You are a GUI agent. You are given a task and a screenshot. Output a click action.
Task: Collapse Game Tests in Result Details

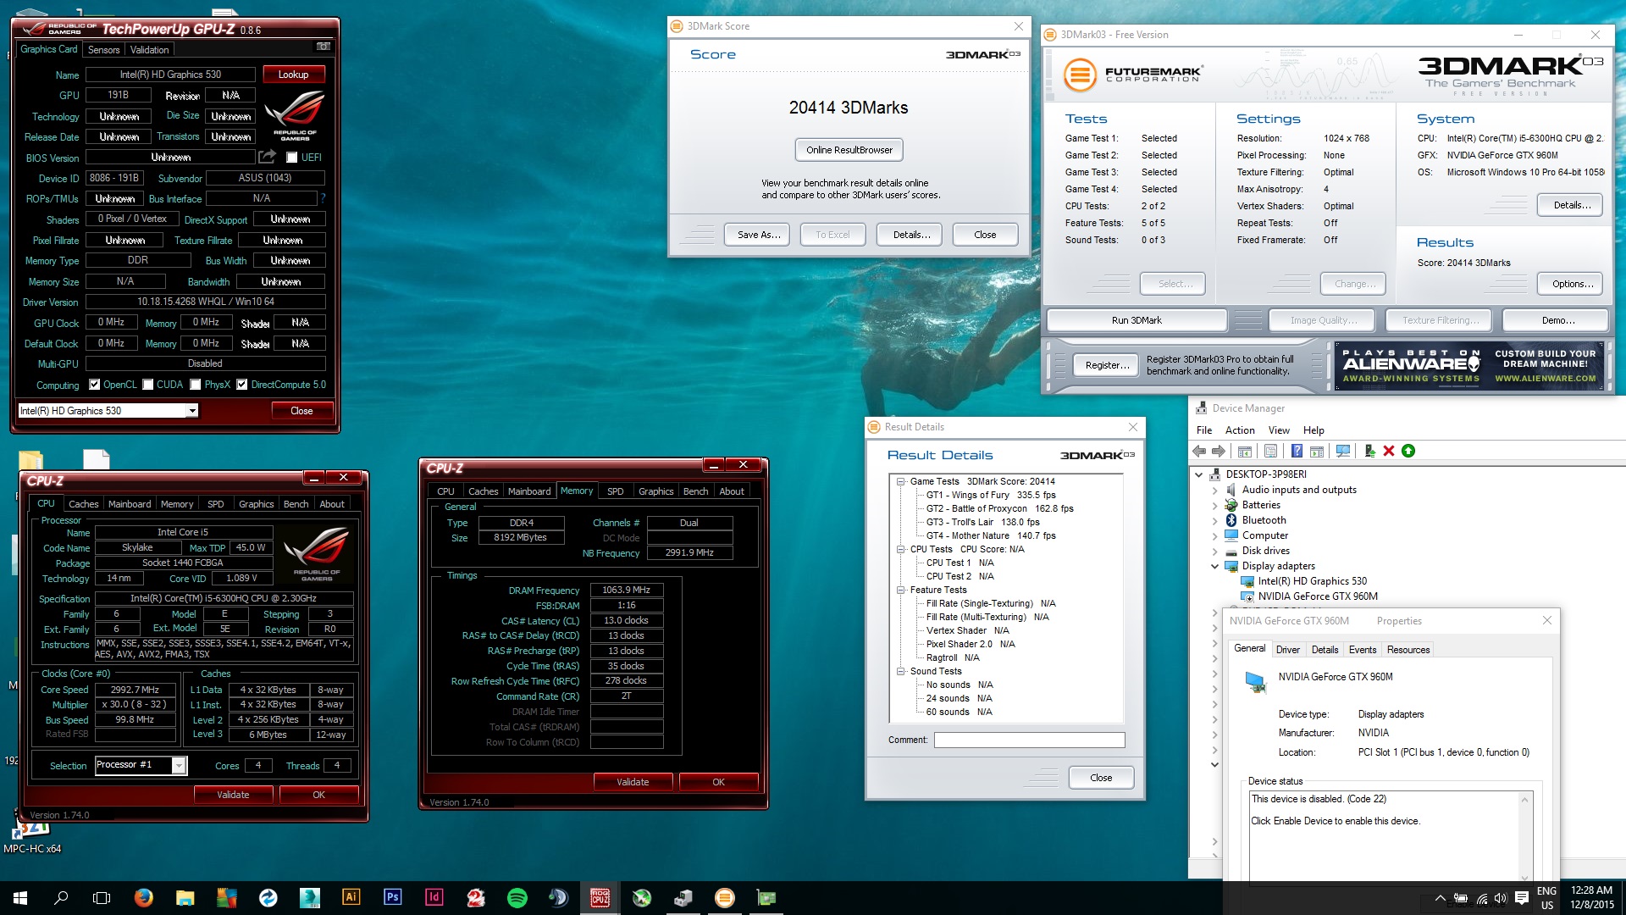pos(900,481)
